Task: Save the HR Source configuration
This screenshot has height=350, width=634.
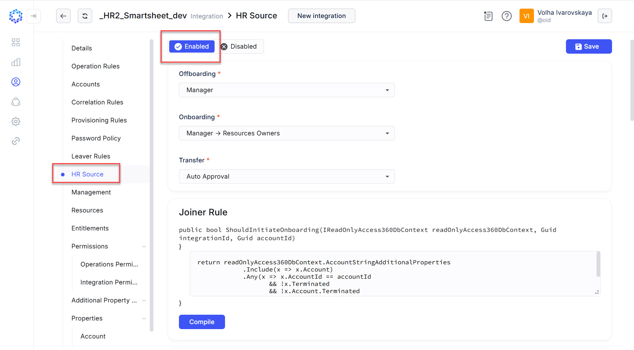Action: (588, 46)
